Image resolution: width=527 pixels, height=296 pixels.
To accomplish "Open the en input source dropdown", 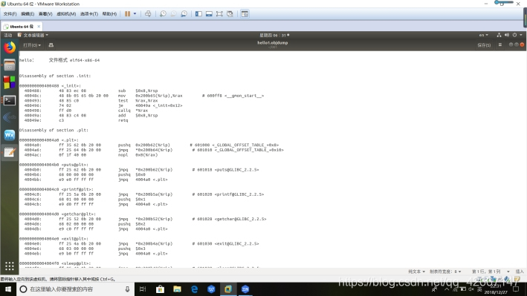I will pos(484,35).
